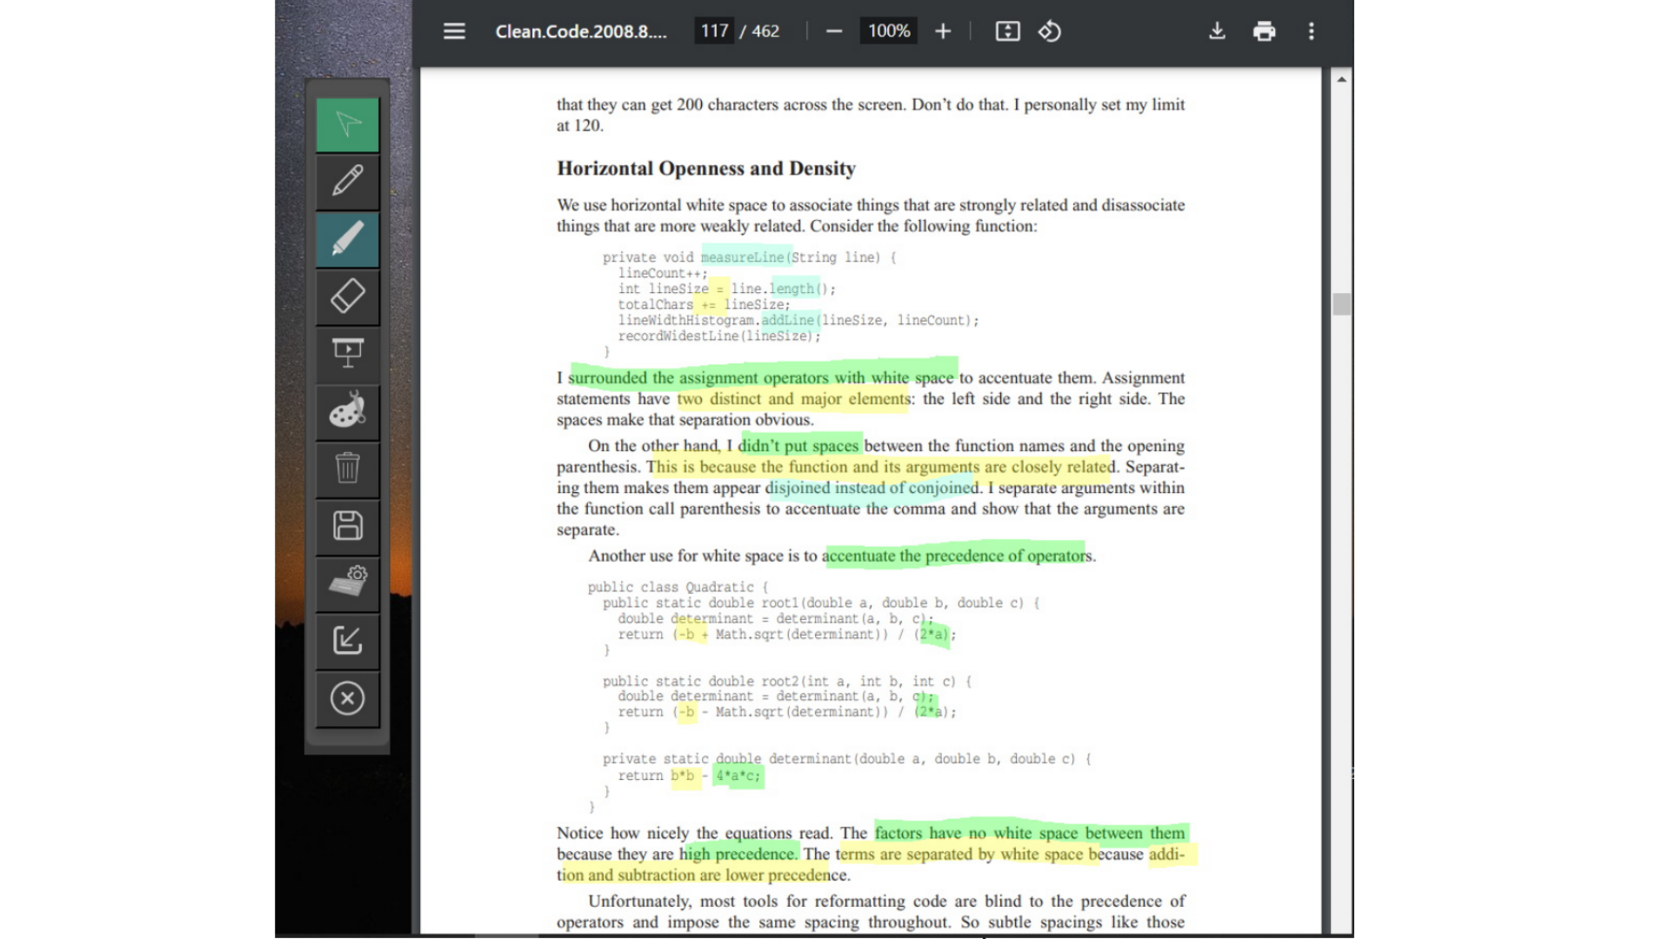
Task: Clear annotations with trash can icon
Action: click(x=347, y=469)
